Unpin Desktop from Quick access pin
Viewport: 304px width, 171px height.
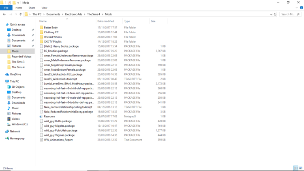click(33, 30)
